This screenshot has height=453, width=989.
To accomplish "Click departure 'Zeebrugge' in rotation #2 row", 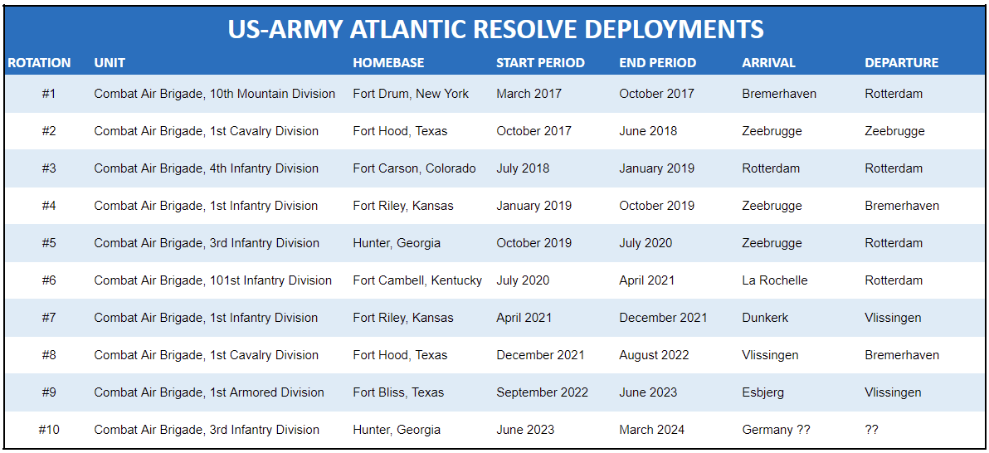I will click(895, 131).
